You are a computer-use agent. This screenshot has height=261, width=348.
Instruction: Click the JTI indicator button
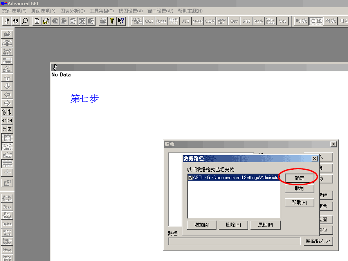click(185, 21)
